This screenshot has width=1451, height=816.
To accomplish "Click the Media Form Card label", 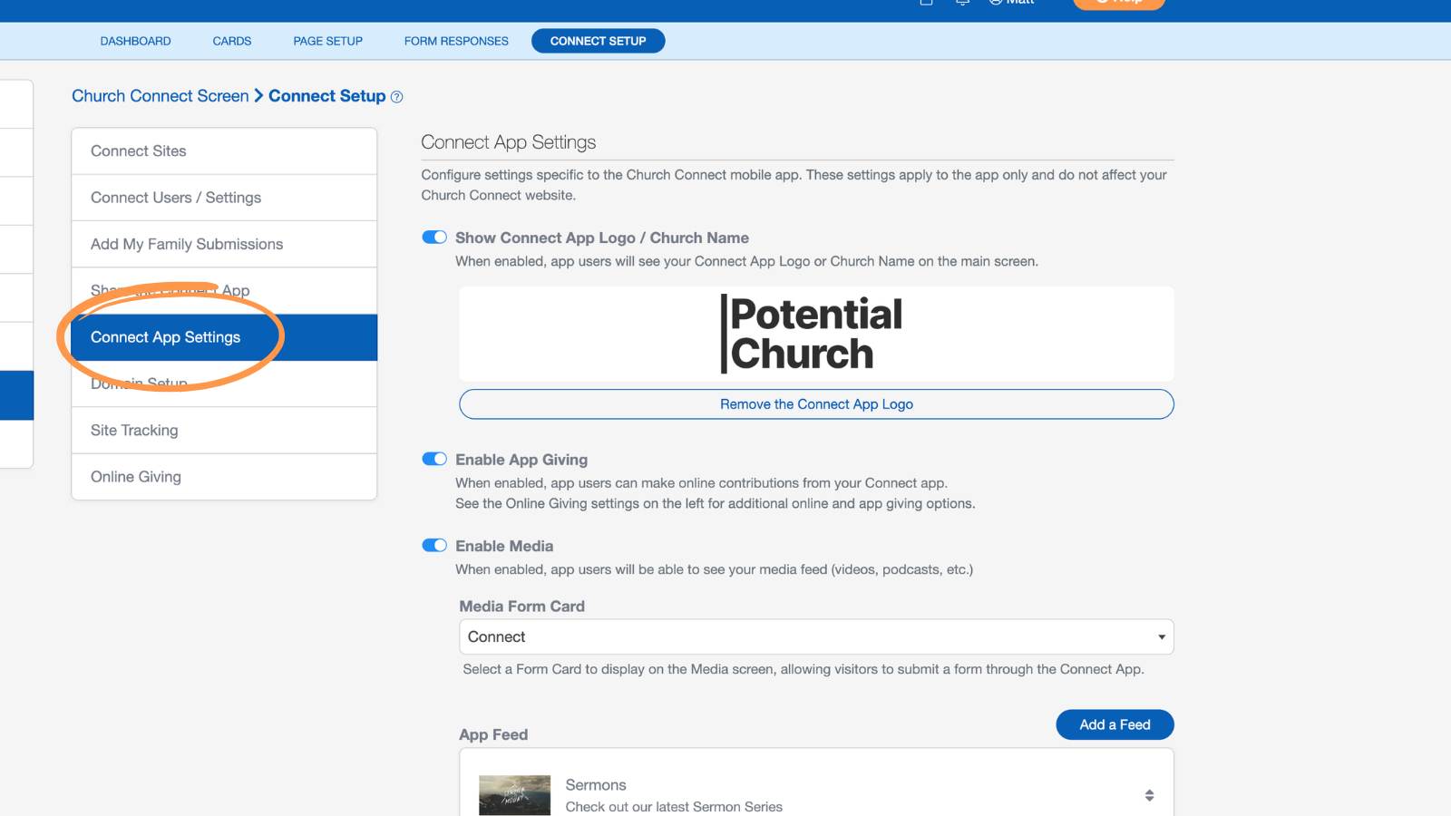I will (521, 607).
